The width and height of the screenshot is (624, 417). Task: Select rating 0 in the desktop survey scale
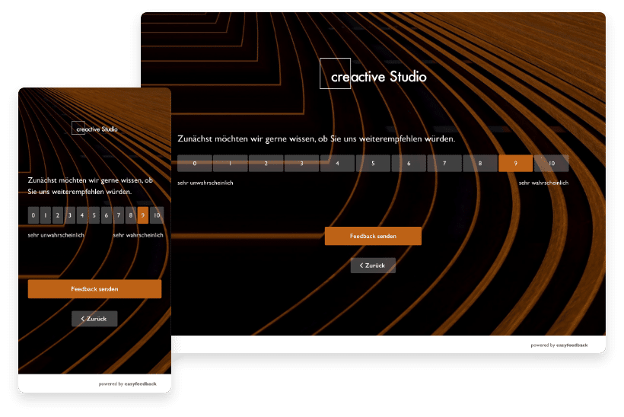[x=195, y=163]
